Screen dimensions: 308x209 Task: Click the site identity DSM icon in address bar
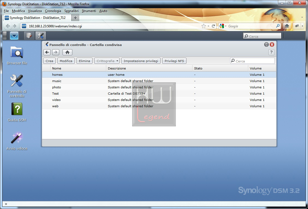click(24, 26)
